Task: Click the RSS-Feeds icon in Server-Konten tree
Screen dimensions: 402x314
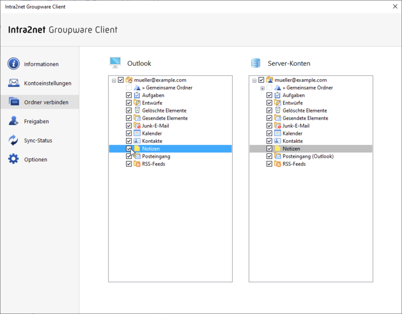Action: 277,163
